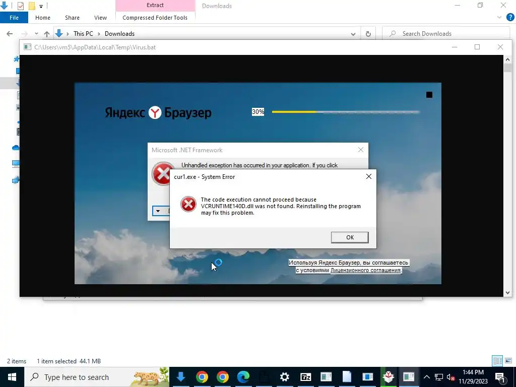
Task: Click the OneDrive cloud icon in Explorer sidebar
Action: [x=16, y=148]
